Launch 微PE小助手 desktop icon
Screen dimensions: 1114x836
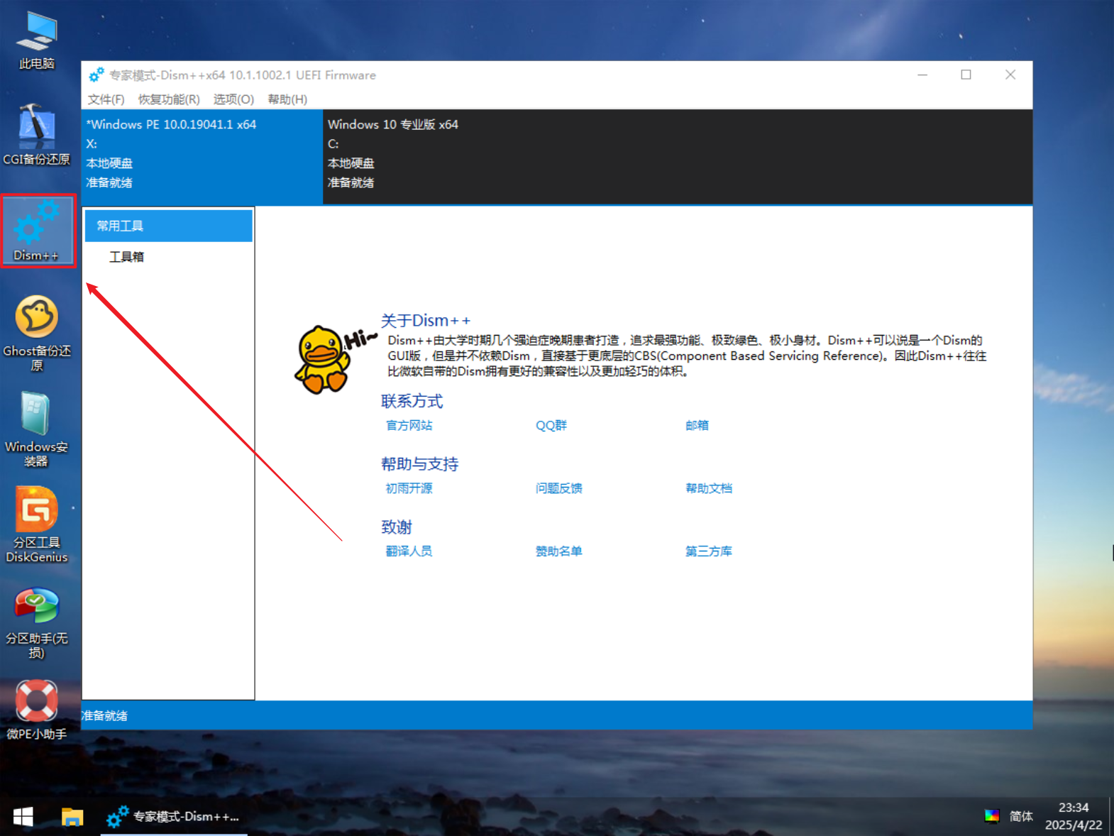coord(37,710)
